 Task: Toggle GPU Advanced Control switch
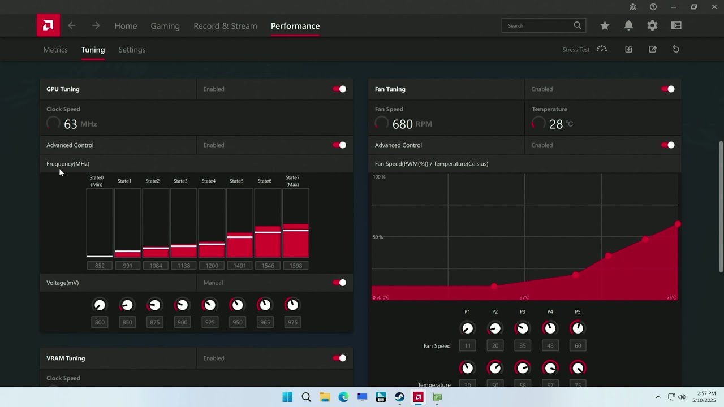[x=339, y=145]
